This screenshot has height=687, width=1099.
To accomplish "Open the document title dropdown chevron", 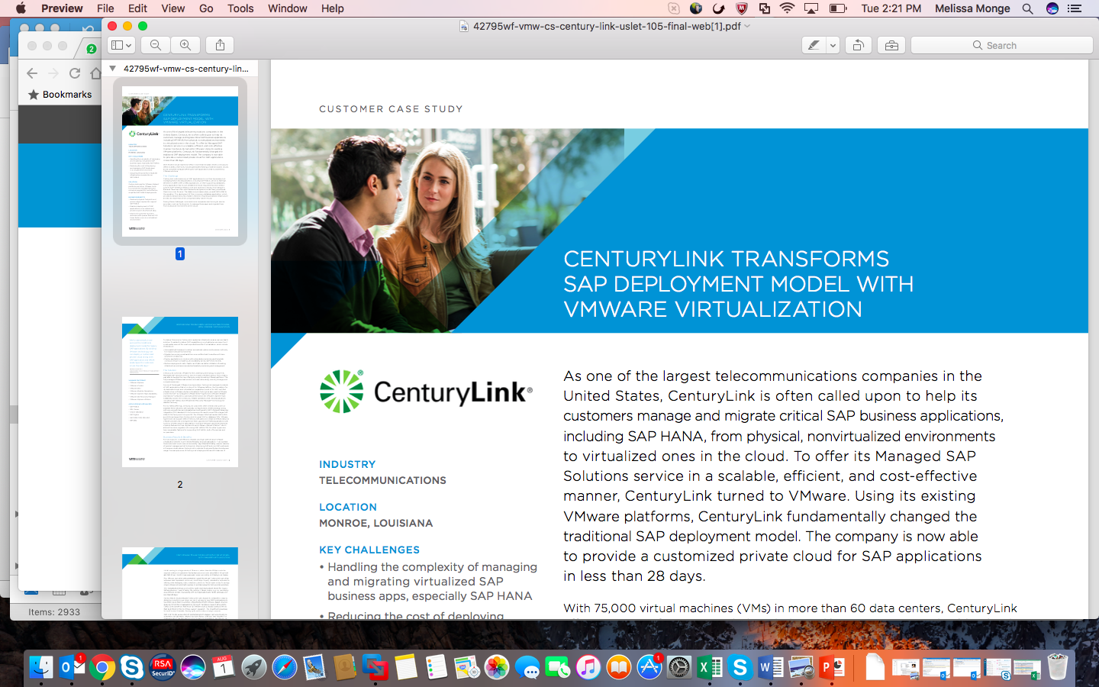I will click(x=747, y=26).
